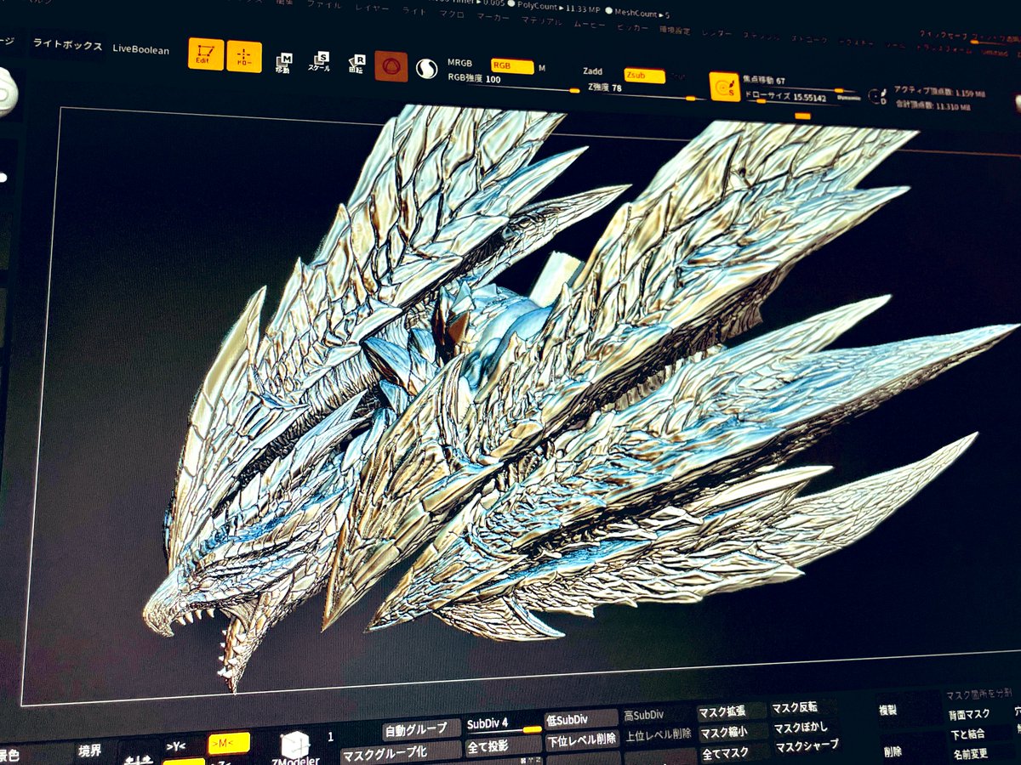Click the マスク反転 button
This screenshot has height=765, width=1021.
point(795,708)
